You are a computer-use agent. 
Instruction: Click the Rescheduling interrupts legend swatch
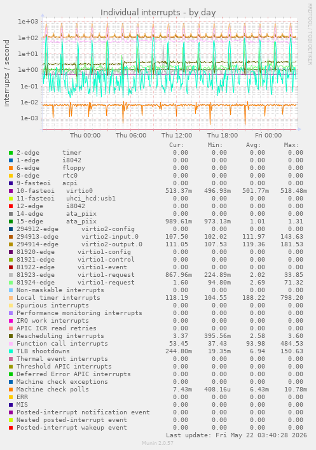(x=11, y=336)
